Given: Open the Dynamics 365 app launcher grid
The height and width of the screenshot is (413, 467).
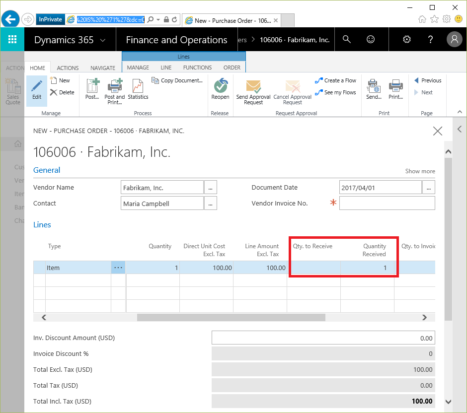Looking at the screenshot, I should [x=12, y=39].
